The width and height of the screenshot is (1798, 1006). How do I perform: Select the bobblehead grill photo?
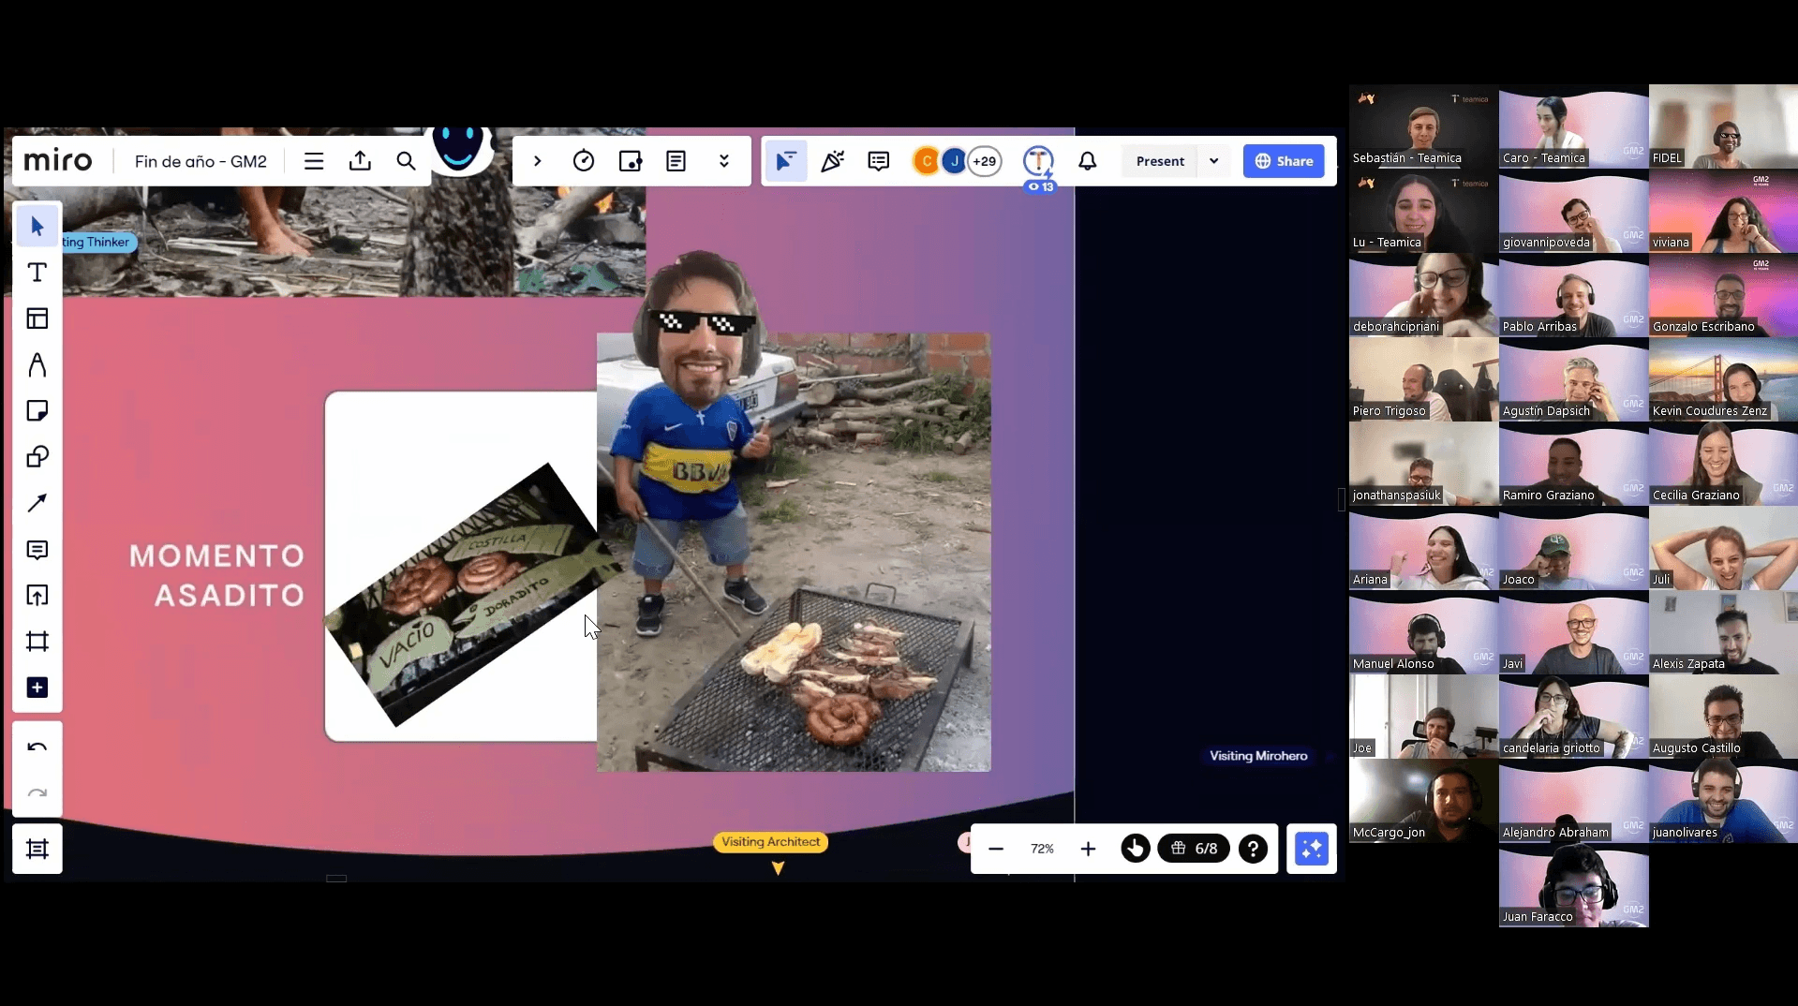tap(794, 553)
